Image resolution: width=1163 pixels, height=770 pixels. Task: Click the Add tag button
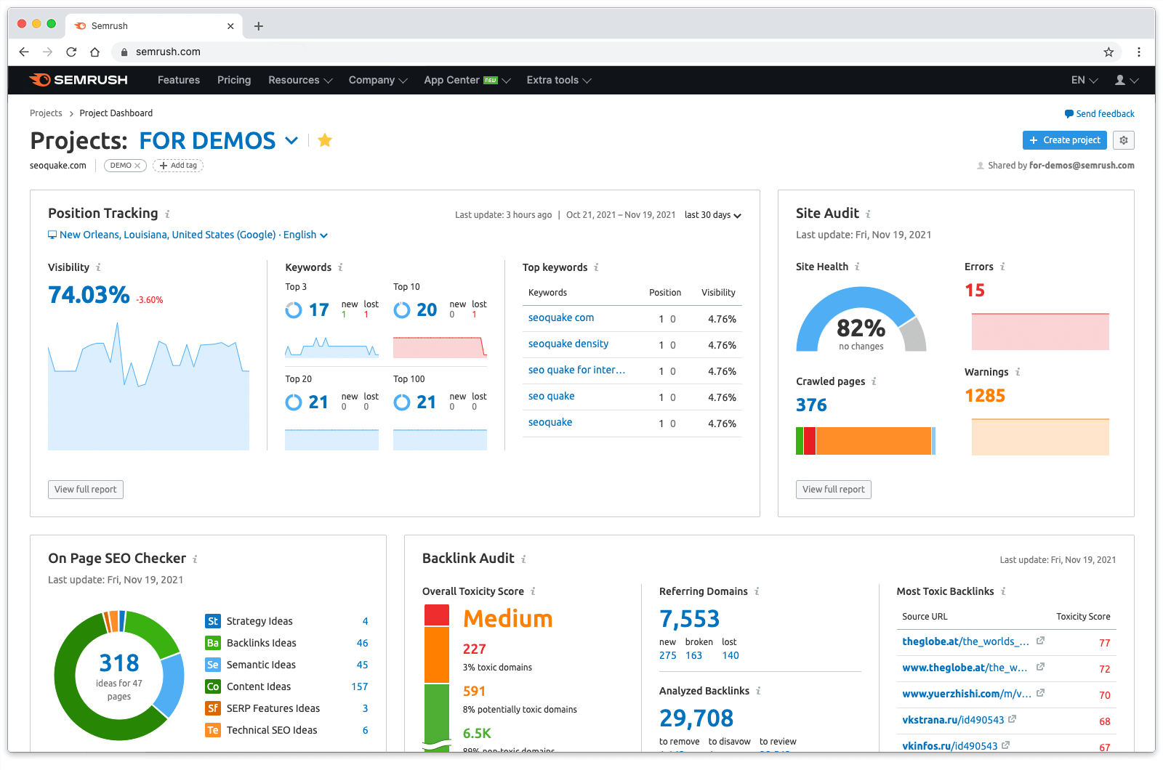[x=178, y=166]
